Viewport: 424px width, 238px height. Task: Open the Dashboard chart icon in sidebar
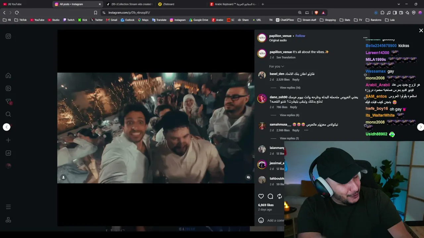8,153
